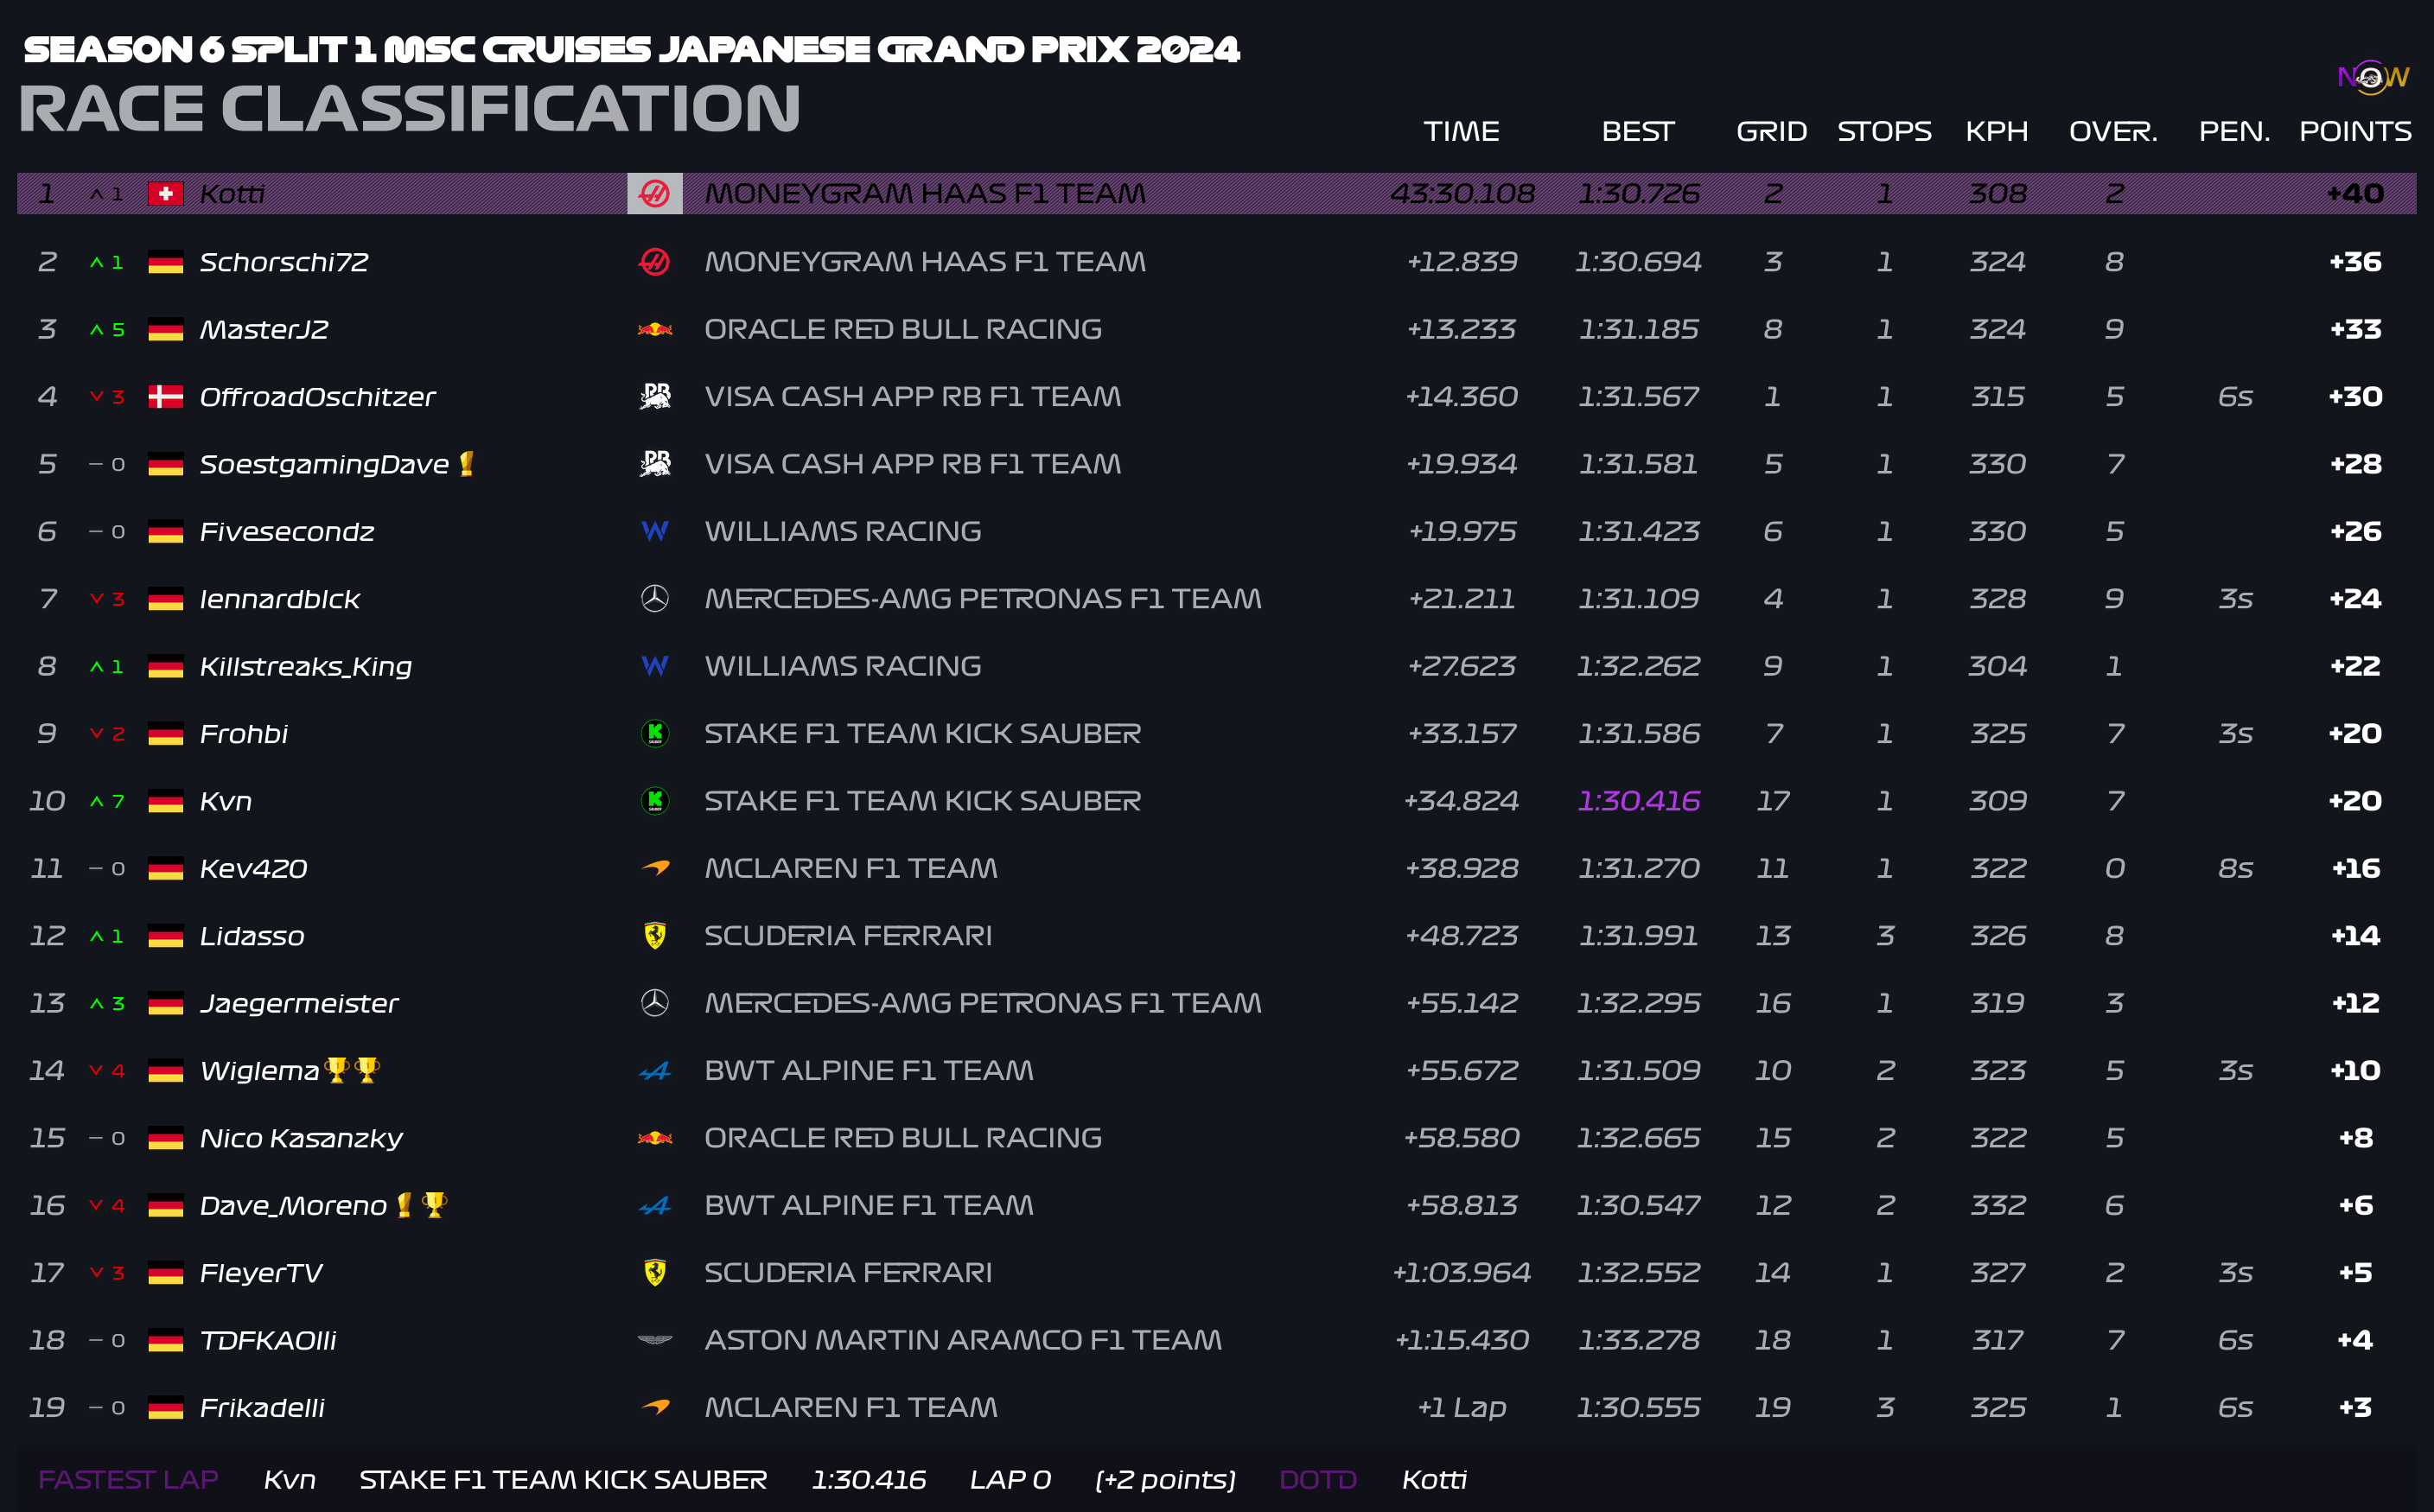This screenshot has height=1512, width=2434.
Task: Click the +1:03.964 gap for FleyerTV
Action: click(x=1462, y=1272)
